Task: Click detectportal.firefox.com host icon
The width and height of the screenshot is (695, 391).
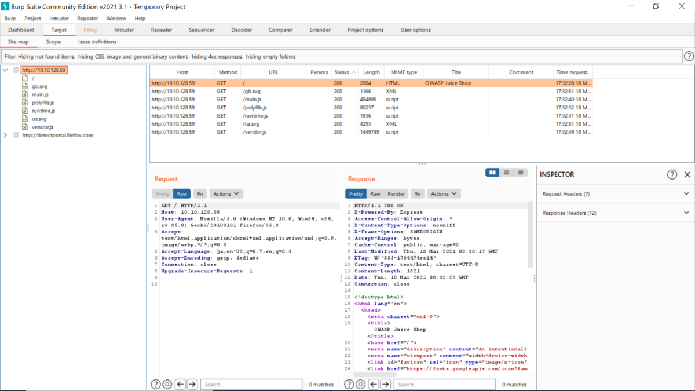Action: [16, 136]
